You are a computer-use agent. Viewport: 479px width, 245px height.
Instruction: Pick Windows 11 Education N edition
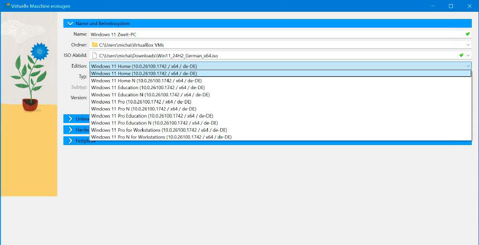click(x=280, y=95)
